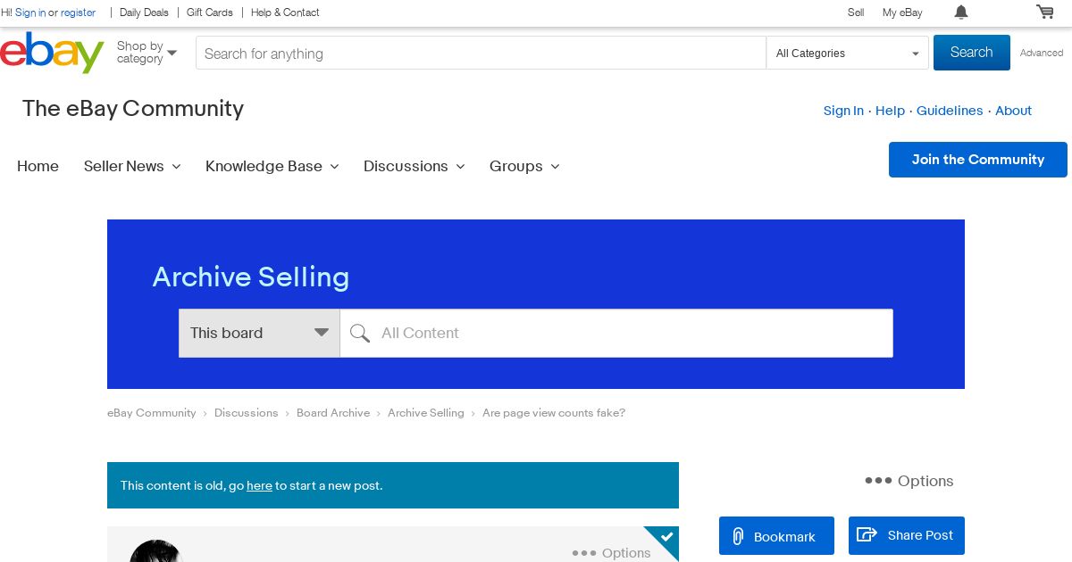The width and height of the screenshot is (1072, 562).
Task: Click the register link
Action: pyautogui.click(x=79, y=12)
